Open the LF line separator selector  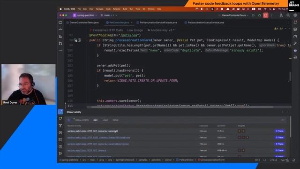click(x=265, y=160)
